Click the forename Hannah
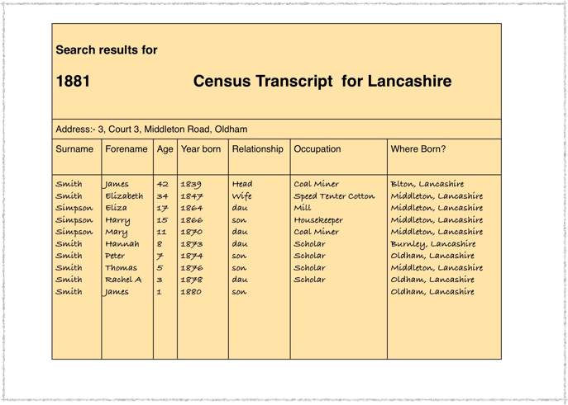 (122, 244)
